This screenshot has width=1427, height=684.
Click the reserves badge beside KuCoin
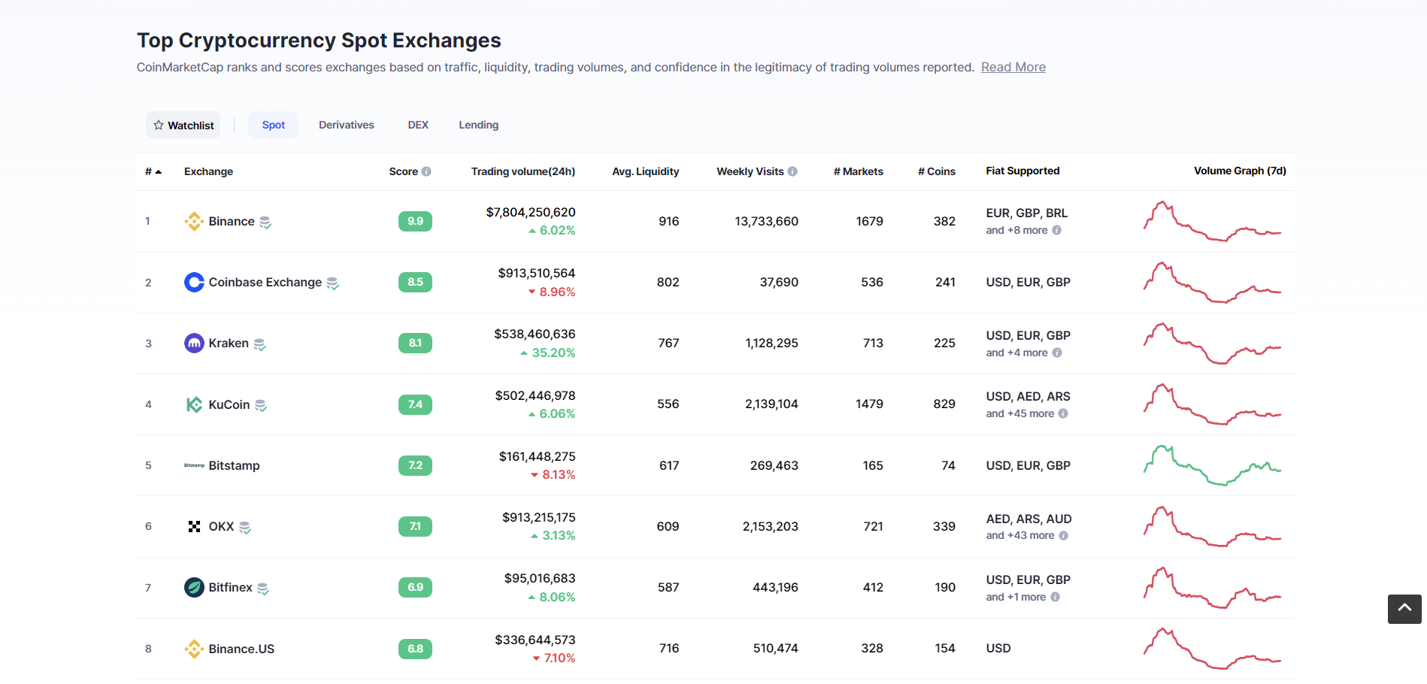(261, 406)
